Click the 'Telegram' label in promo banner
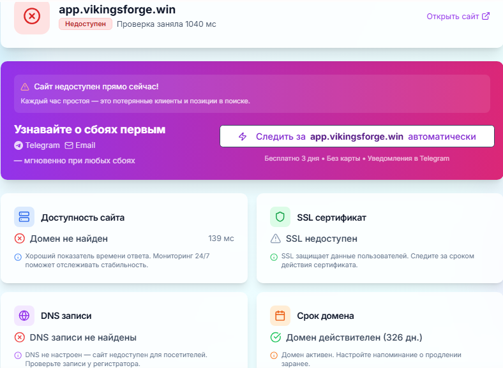The height and width of the screenshot is (368, 503). [43, 145]
